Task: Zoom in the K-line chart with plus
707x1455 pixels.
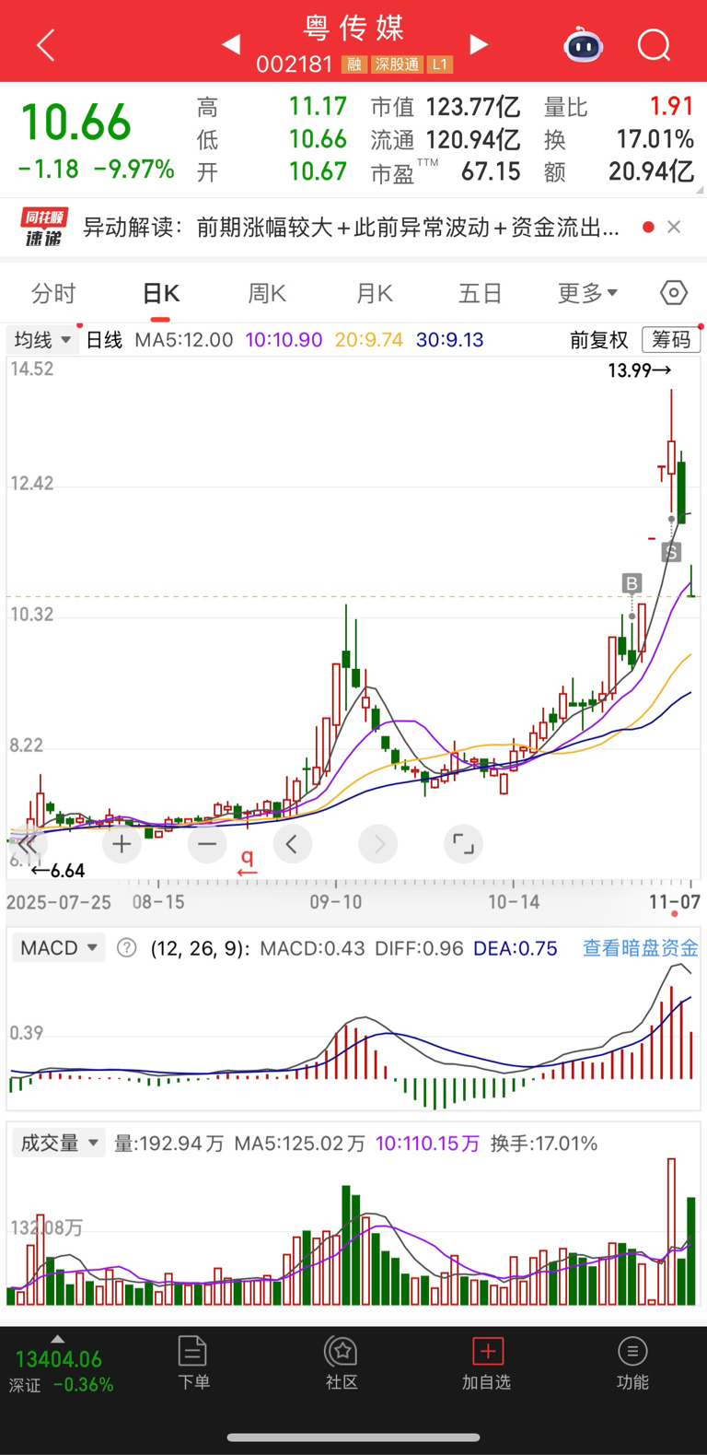Action: (122, 843)
